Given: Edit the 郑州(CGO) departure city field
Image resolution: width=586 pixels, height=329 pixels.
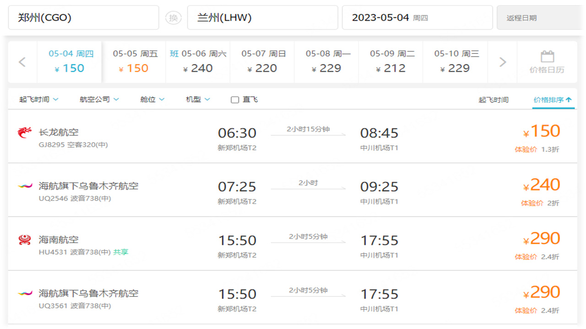Looking at the screenshot, I should click(x=83, y=18).
